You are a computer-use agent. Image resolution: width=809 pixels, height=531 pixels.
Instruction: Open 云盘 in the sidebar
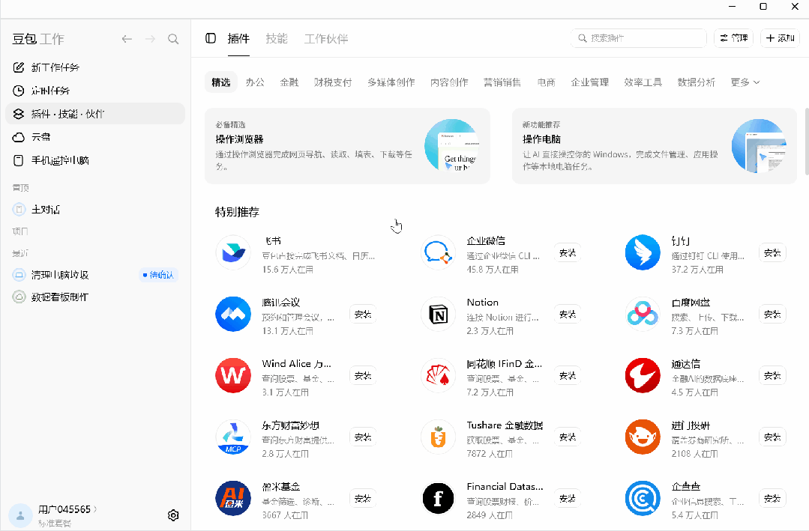(95, 137)
